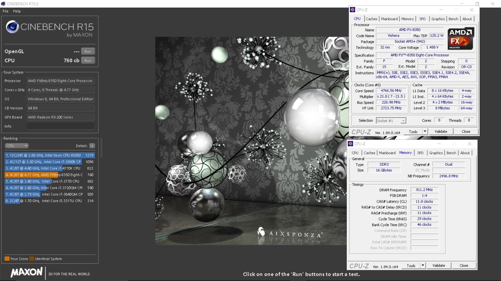Screen dimensions: 501x281
Task: Expand Tools dropdown arrow in lower CPU-Z
Action: (423, 266)
